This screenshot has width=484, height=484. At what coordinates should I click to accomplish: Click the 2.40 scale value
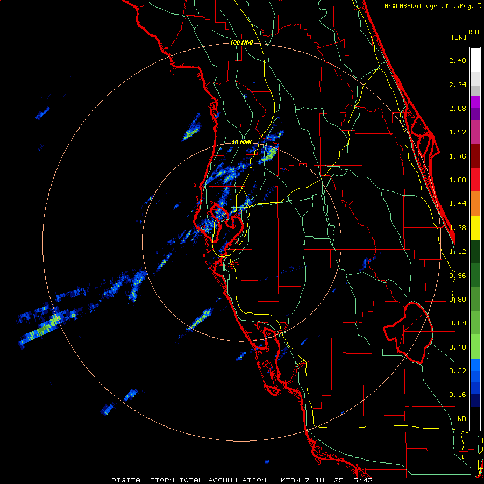tap(458, 60)
